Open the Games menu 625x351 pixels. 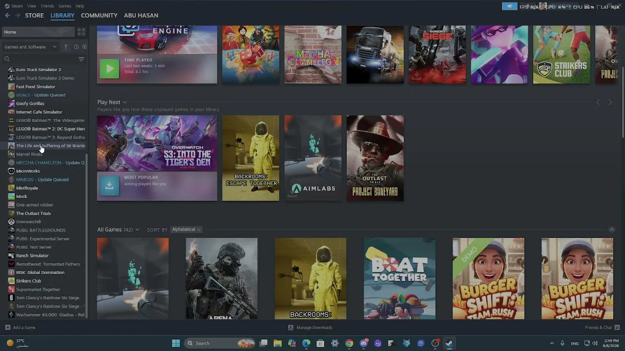[65, 6]
